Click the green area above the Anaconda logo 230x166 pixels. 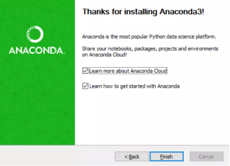click(x=37, y=13)
